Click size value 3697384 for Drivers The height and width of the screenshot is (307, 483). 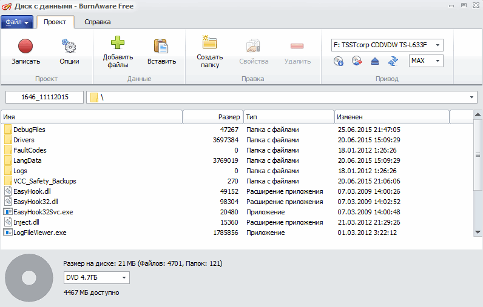(x=226, y=140)
